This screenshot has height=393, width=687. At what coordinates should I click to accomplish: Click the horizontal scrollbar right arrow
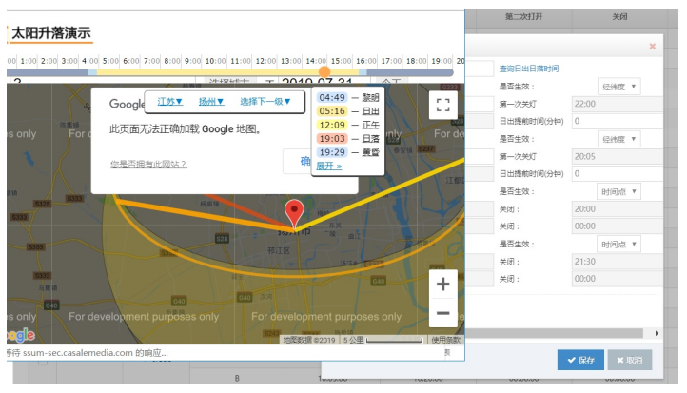(x=656, y=333)
